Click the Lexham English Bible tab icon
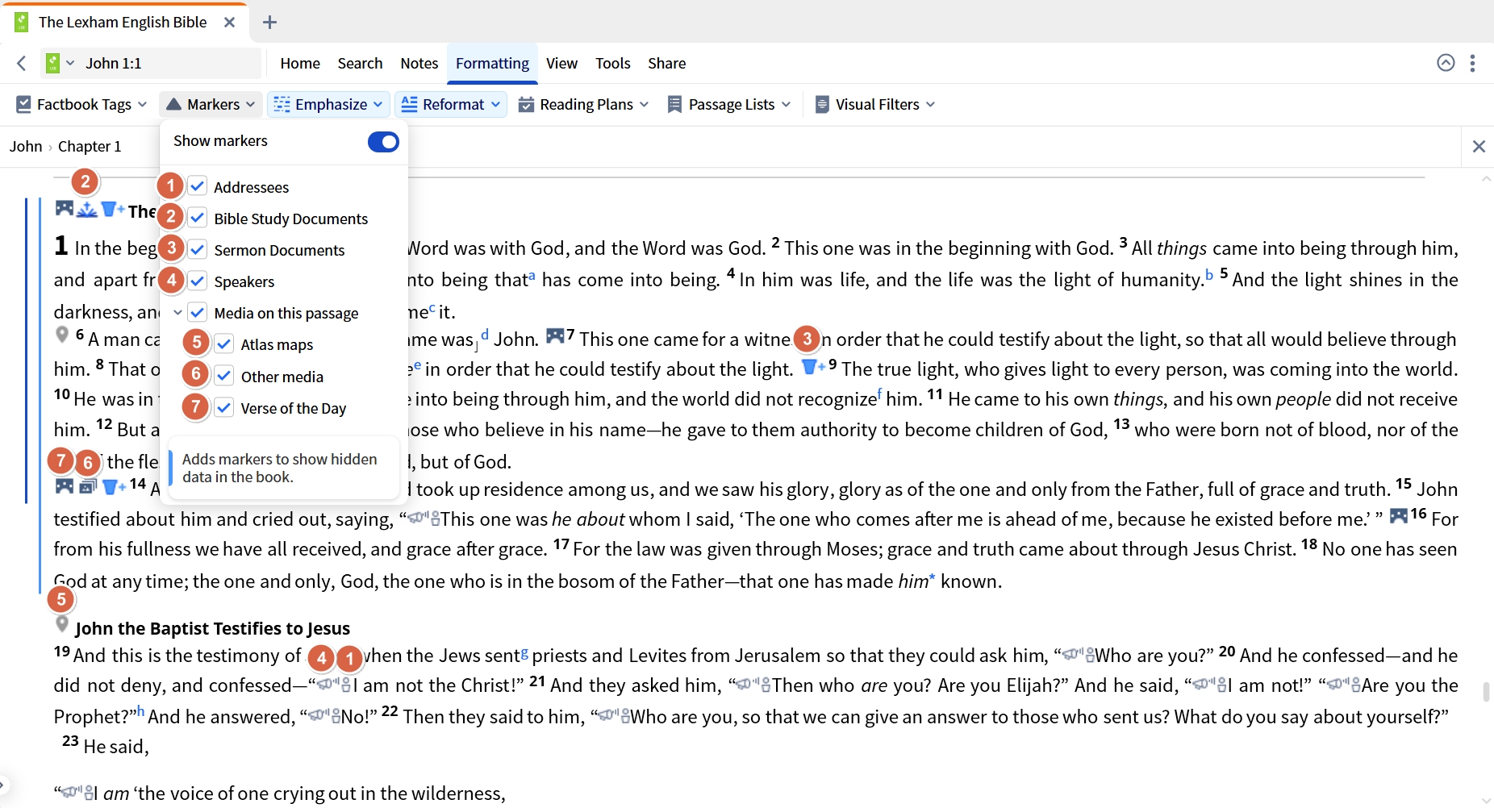The image size is (1494, 808). 22,22
